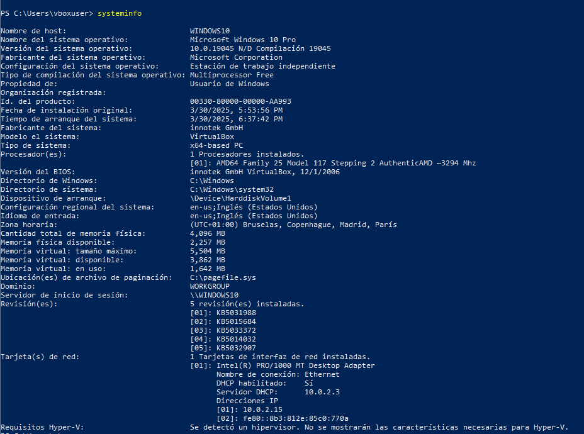
Task: Select the Microsoft Windows 10 Pro text
Action: (x=243, y=40)
